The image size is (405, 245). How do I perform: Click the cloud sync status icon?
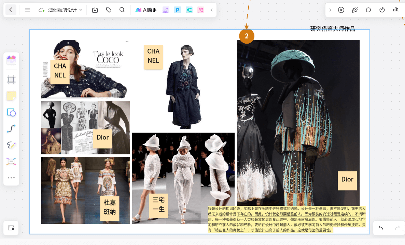point(41,10)
